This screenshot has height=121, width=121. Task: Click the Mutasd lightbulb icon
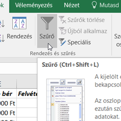[94, 5]
